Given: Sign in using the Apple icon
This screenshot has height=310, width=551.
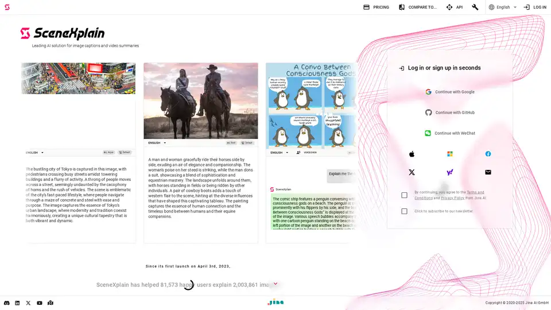Looking at the screenshot, I should point(412,154).
